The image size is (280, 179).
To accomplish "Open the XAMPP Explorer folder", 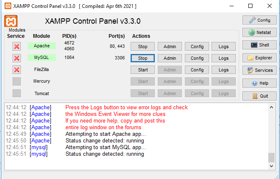I will coord(259,58).
